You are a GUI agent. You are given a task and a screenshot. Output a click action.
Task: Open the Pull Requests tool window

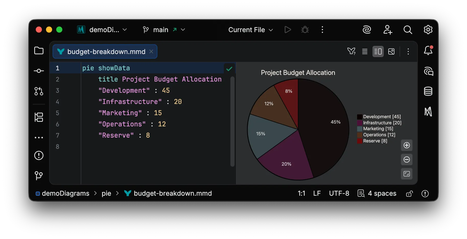39,91
